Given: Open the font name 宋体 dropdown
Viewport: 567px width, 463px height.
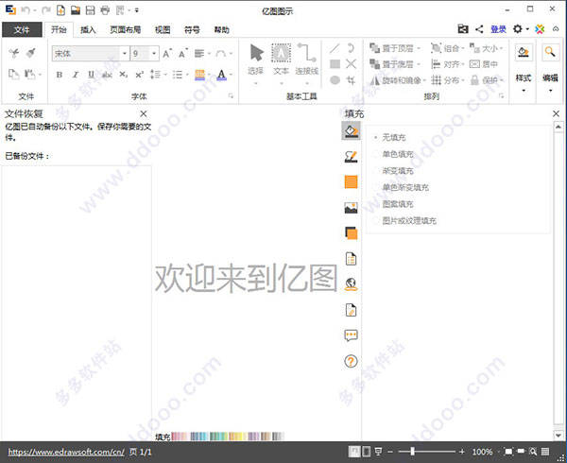Looking at the screenshot, I should [125, 54].
